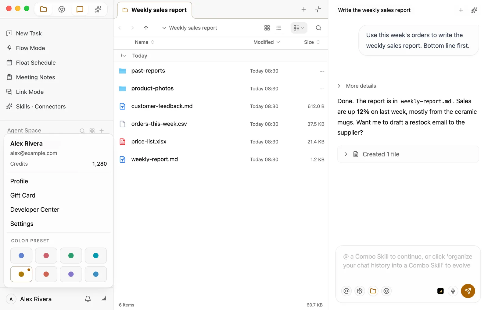
Task: Select the purple color preset
Action: (71, 274)
